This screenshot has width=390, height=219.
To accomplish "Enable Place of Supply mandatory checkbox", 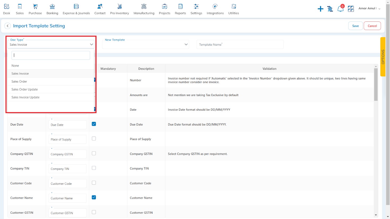I will click(x=94, y=139).
